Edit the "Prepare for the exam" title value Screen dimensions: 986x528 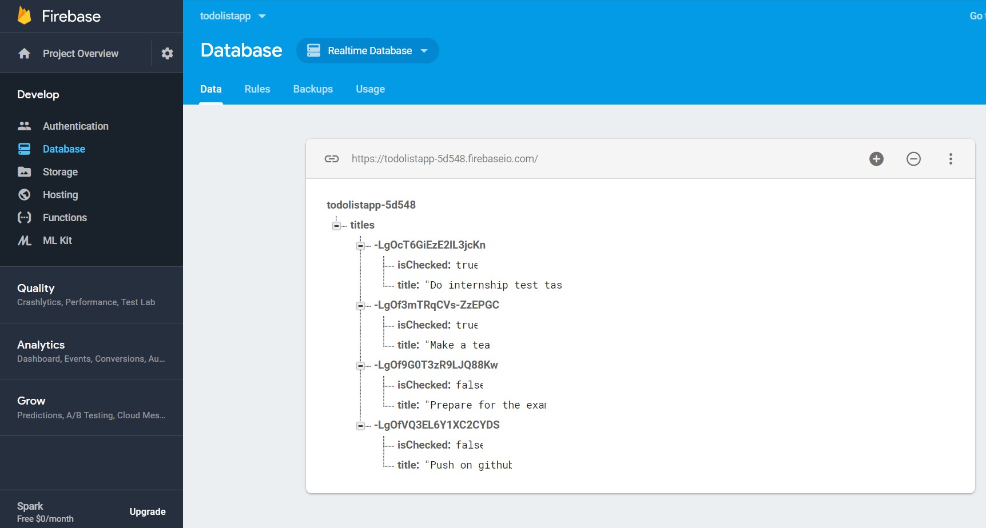click(486, 405)
